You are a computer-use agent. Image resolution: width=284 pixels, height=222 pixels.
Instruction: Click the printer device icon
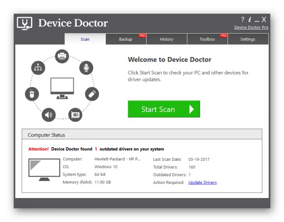pos(62,56)
